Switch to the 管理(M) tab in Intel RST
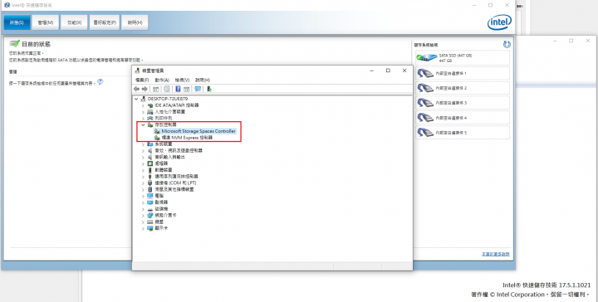Screen dimensions: 598x302 [x=46, y=22]
